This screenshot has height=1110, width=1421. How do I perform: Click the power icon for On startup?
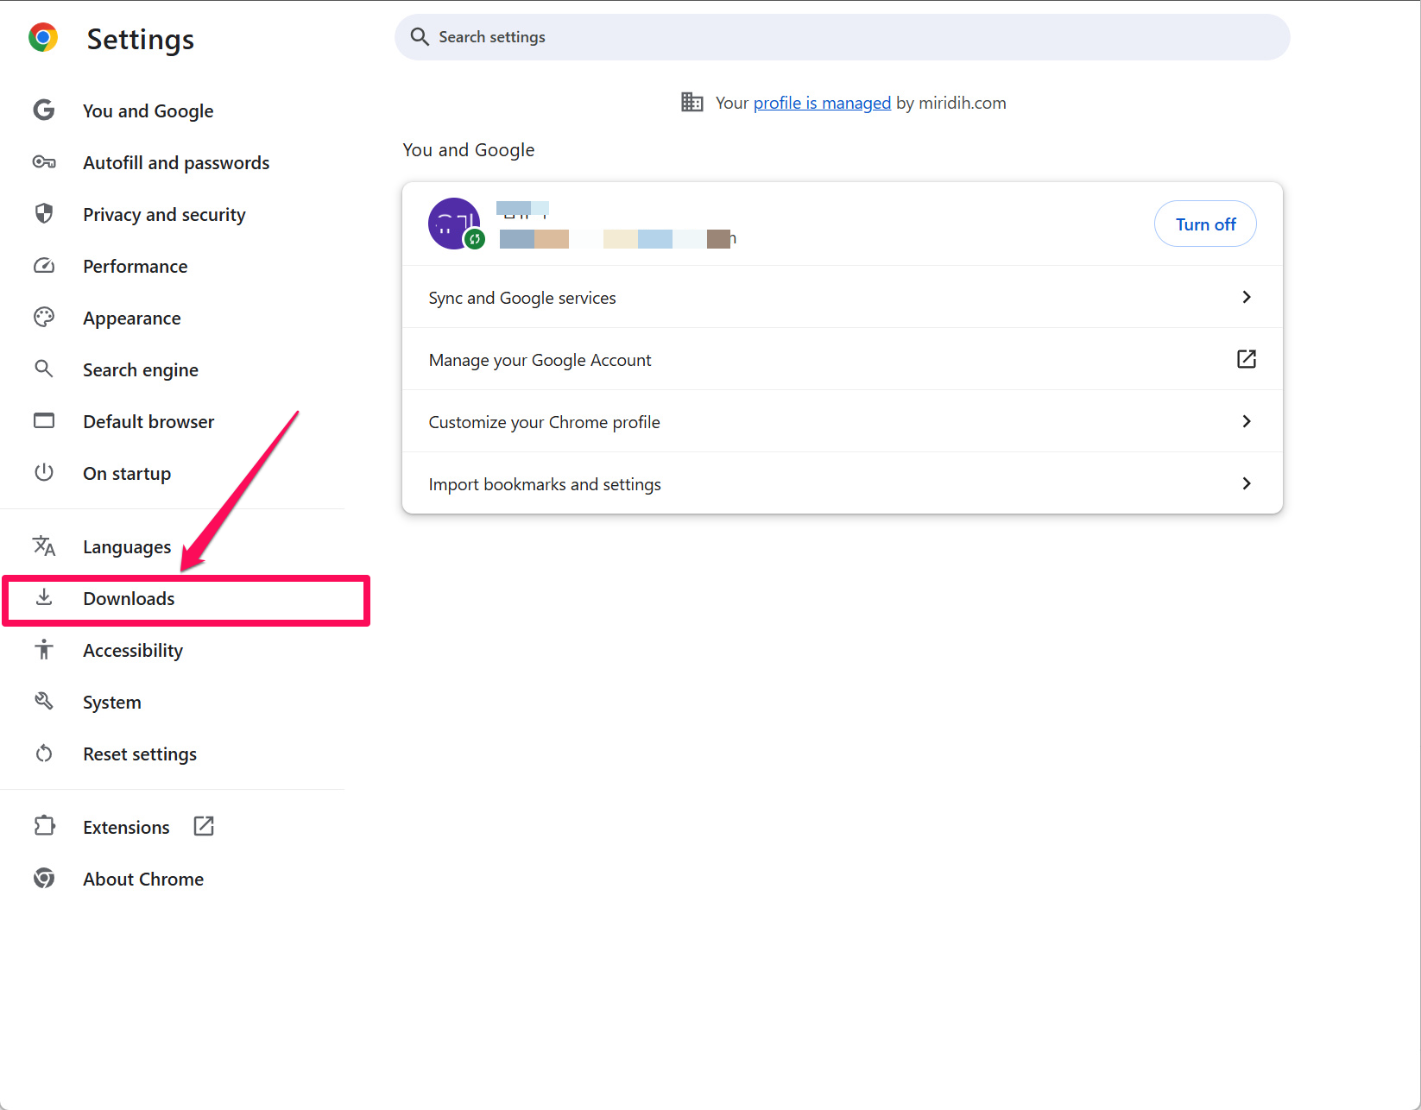coord(44,473)
